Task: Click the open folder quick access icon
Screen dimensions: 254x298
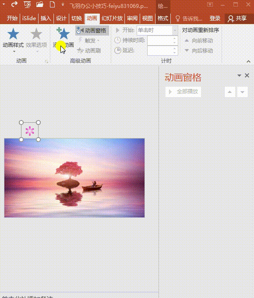Action: [40, 4]
